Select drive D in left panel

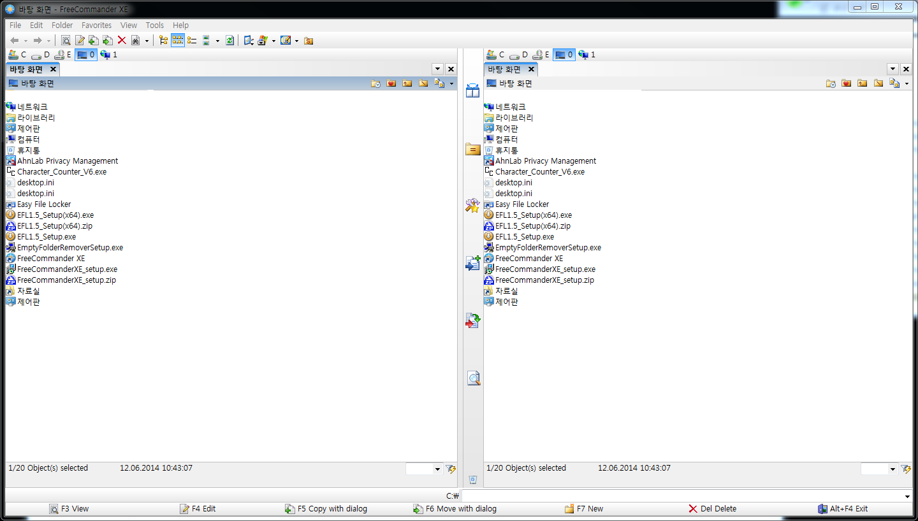(41, 55)
